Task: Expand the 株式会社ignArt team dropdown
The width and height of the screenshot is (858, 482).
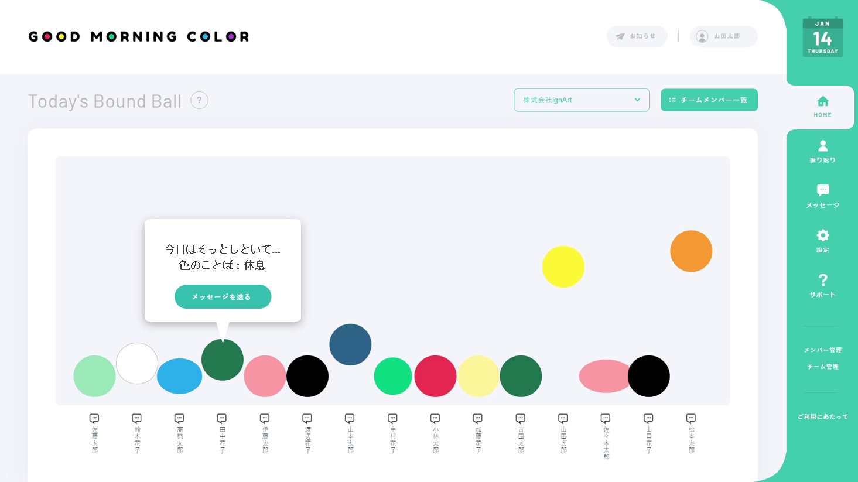Action: point(581,100)
